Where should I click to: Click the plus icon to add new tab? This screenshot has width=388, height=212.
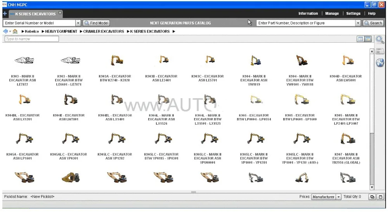tap(5, 14)
